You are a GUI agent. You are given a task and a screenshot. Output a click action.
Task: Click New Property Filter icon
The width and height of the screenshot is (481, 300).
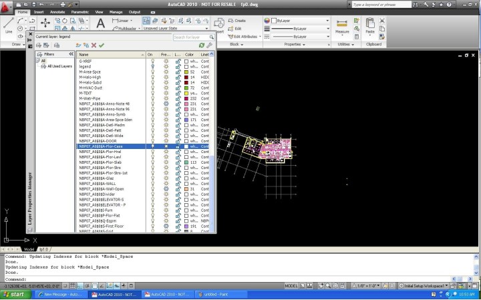click(38, 45)
